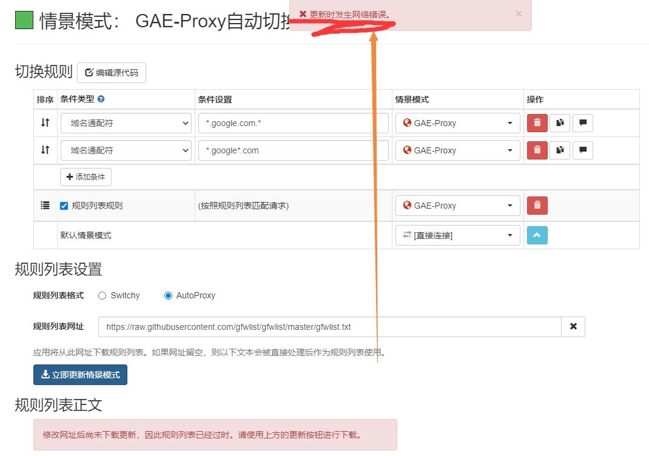
Task: Click the 编辑源代码 button
Action: coord(111,72)
